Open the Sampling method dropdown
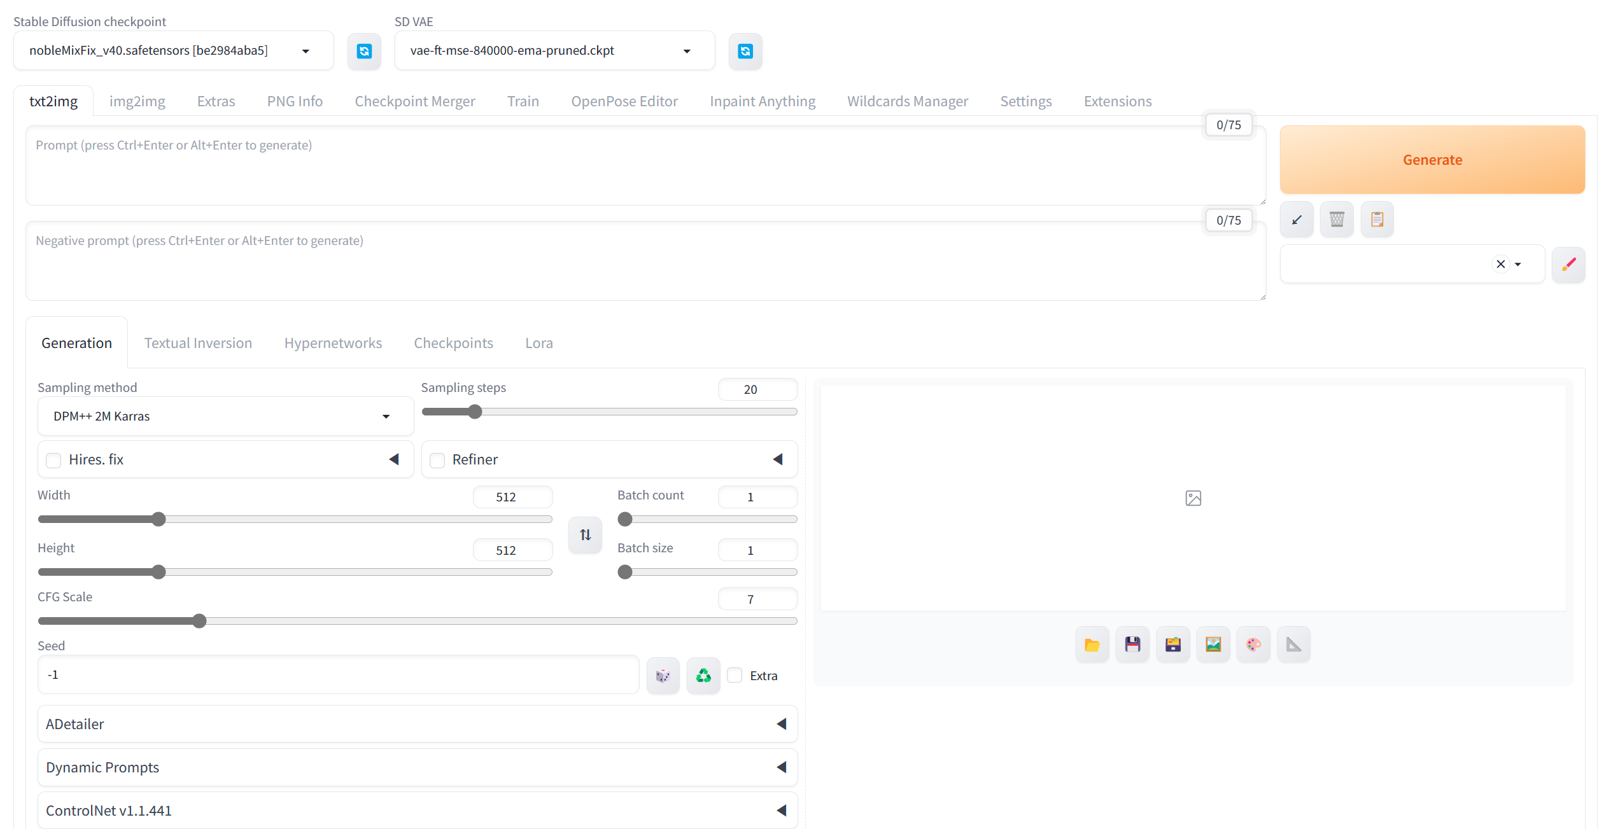Image resolution: width=1611 pixels, height=829 pixels. (225, 416)
